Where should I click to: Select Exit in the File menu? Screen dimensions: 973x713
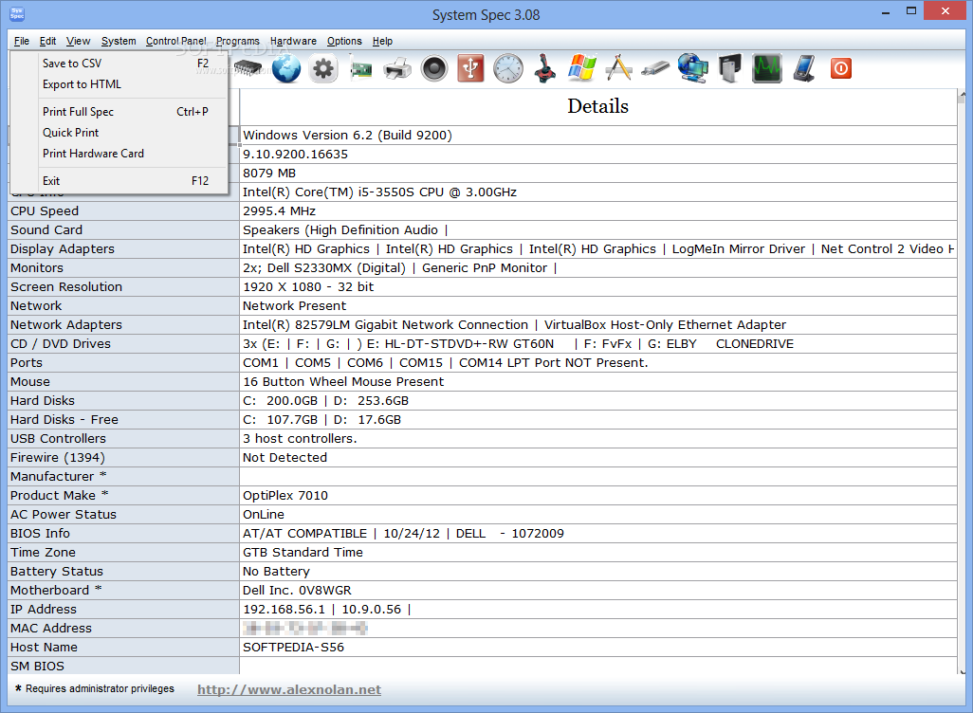tap(119, 180)
